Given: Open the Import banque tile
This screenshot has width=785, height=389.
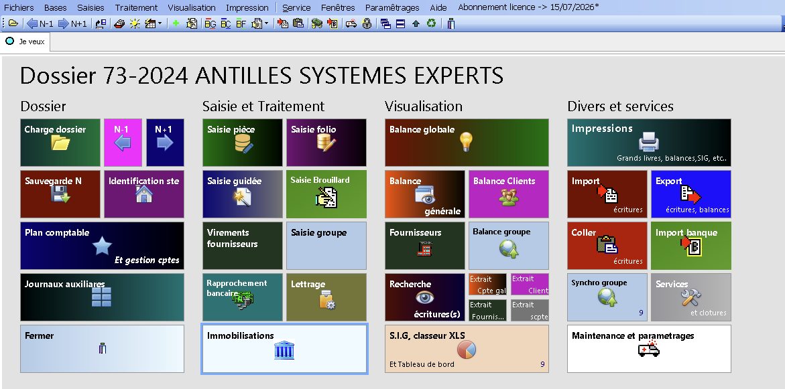Looking at the screenshot, I should pos(690,246).
